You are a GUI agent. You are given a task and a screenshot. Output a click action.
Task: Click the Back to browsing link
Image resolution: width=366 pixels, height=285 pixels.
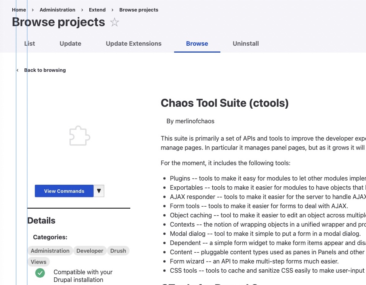click(x=45, y=70)
